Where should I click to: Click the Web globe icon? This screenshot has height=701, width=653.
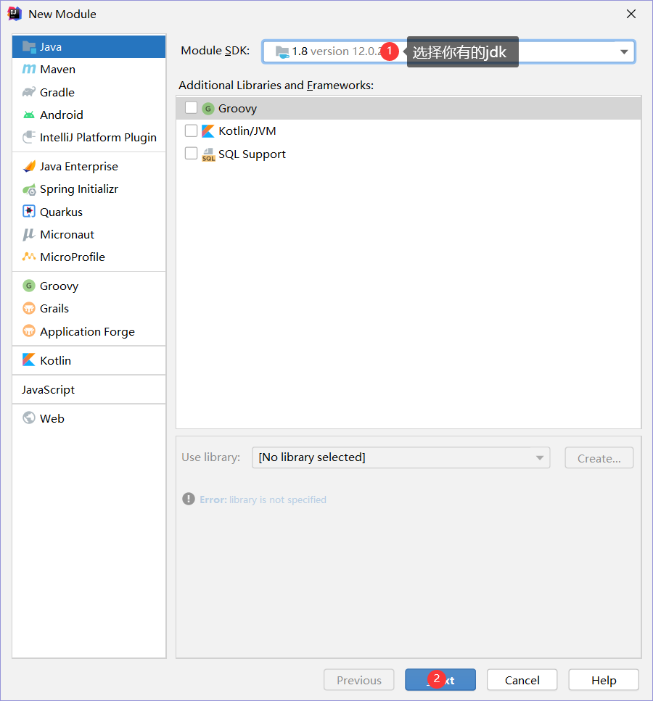(29, 418)
